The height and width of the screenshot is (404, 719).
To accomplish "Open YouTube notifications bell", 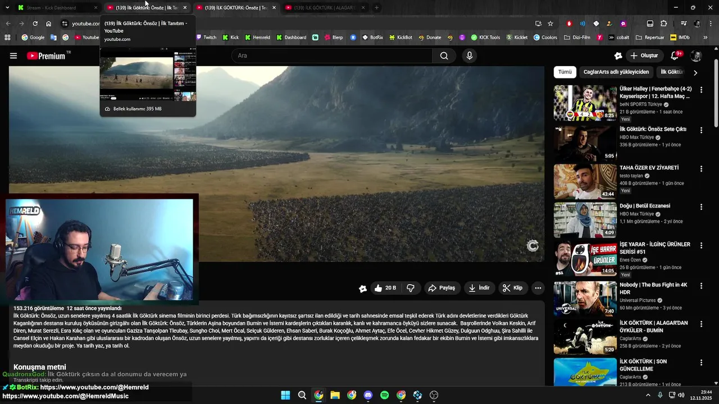I will pos(675,56).
